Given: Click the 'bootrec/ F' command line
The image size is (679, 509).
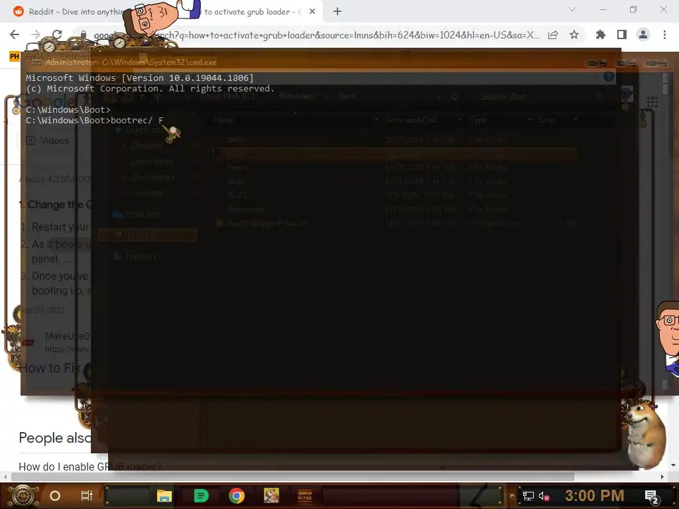Looking at the screenshot, I should click(94, 121).
